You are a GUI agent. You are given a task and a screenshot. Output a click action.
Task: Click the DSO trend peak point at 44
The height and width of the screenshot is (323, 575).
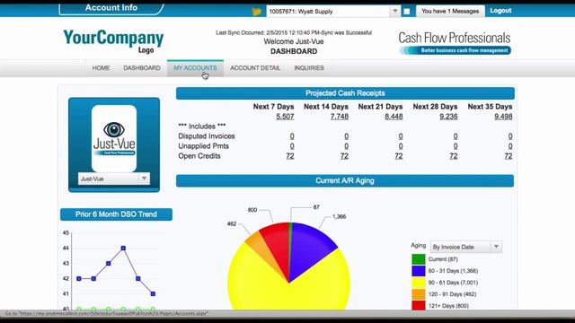[123, 249]
